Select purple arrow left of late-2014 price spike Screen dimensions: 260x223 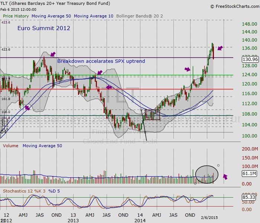click(188, 69)
